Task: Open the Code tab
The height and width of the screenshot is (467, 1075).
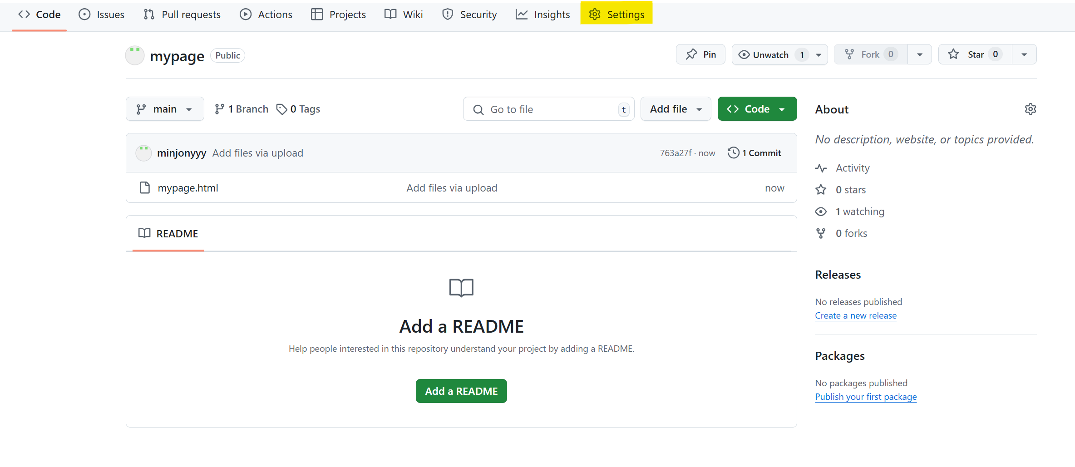Action: [39, 15]
